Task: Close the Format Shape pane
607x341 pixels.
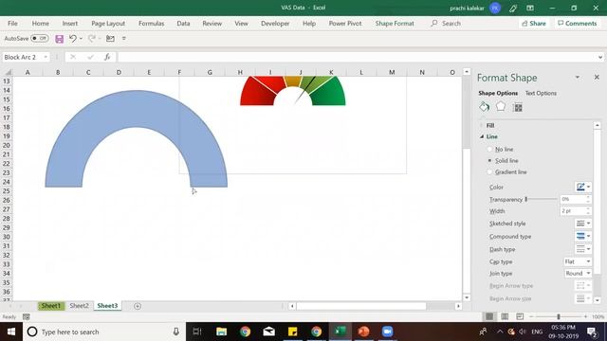Action: [x=597, y=78]
